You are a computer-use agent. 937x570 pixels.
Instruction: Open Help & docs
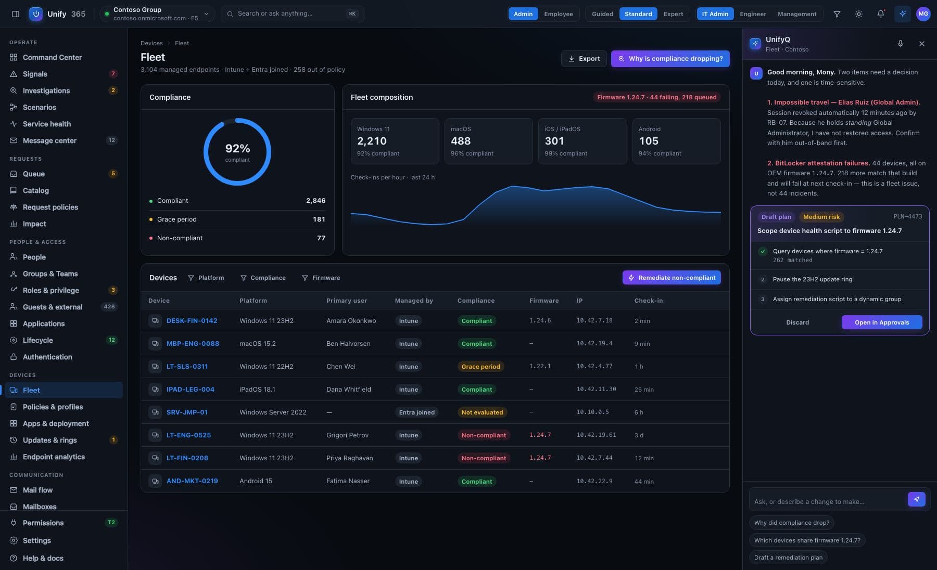[64, 558]
